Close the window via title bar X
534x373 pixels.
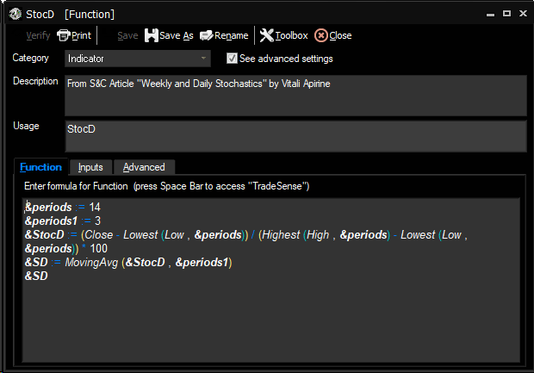[523, 14]
